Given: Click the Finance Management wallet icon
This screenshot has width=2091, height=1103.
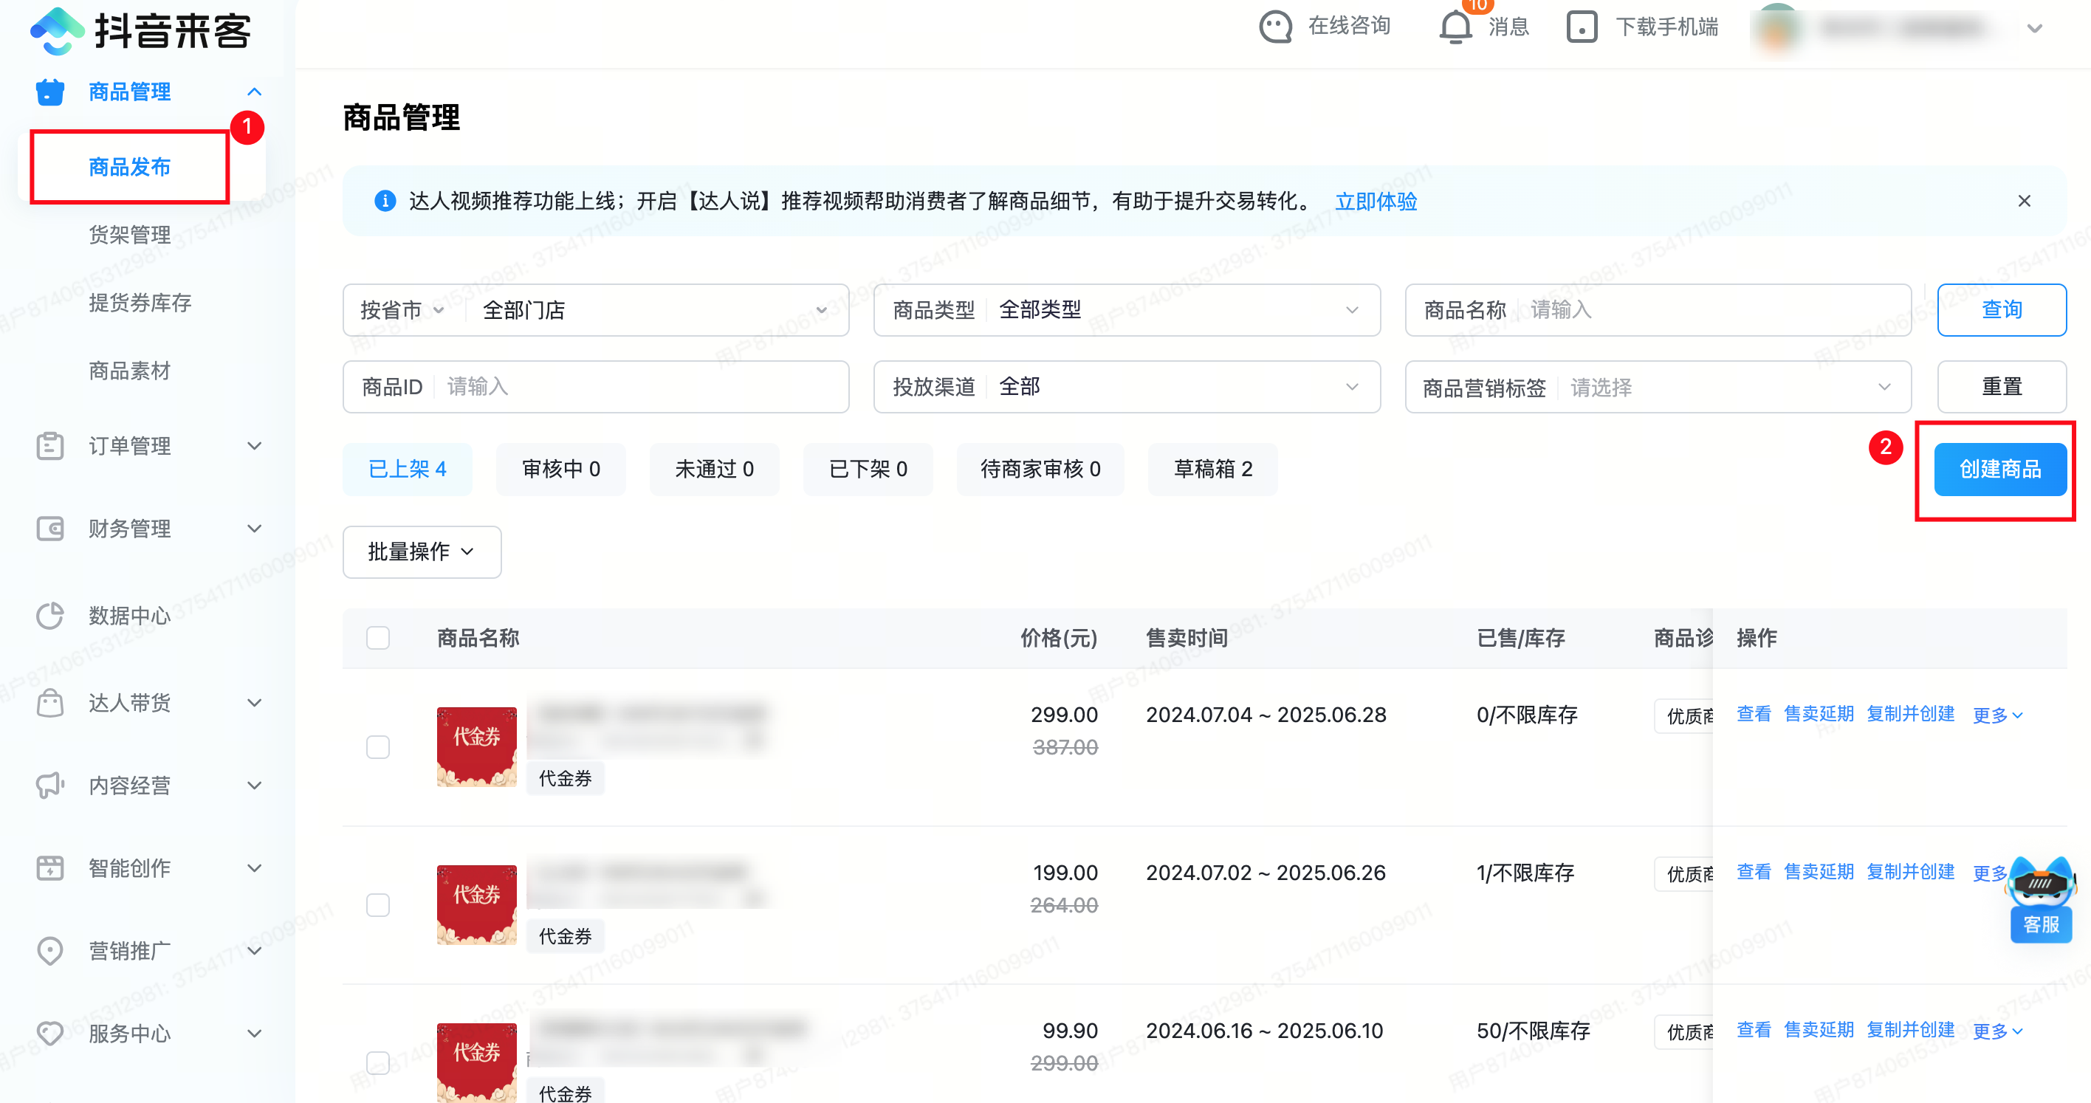Looking at the screenshot, I should coord(50,529).
